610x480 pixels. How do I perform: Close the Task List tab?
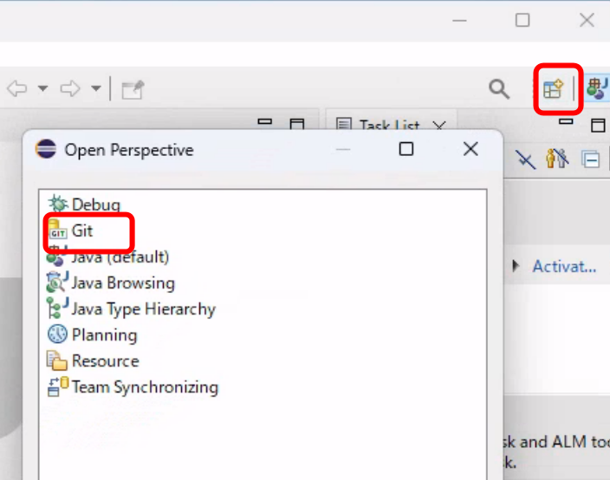tap(438, 126)
